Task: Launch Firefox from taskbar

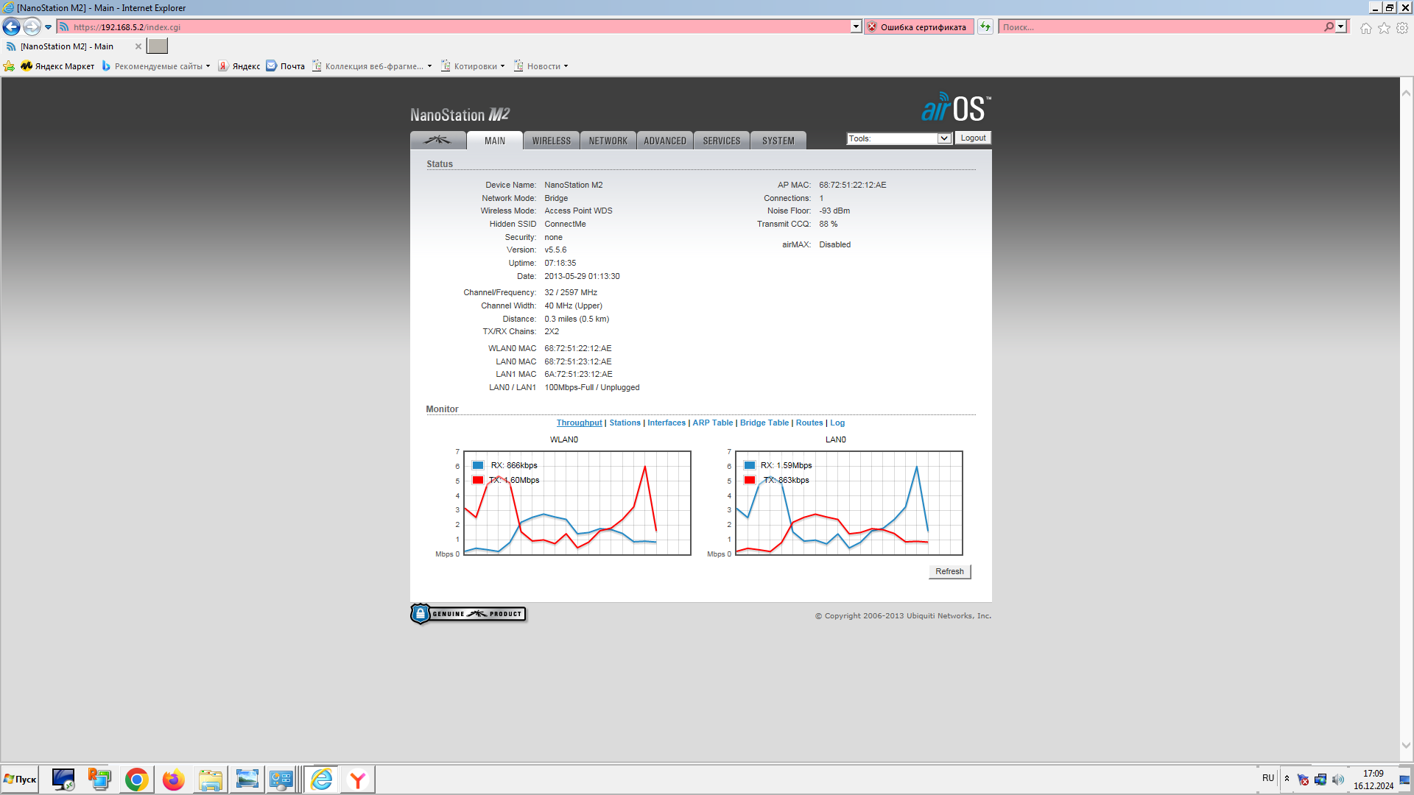Action: click(173, 780)
